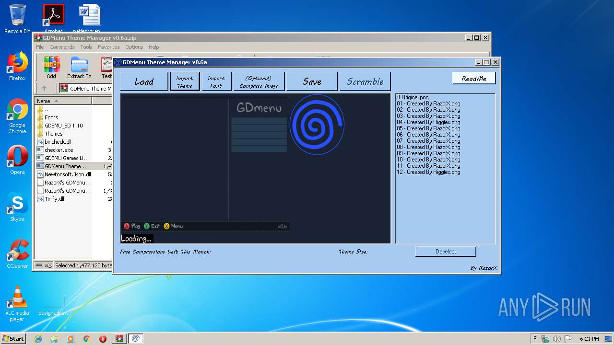The height and width of the screenshot is (345, 614).
Task: Click the Name column header in WinRAR
Action: 63,101
